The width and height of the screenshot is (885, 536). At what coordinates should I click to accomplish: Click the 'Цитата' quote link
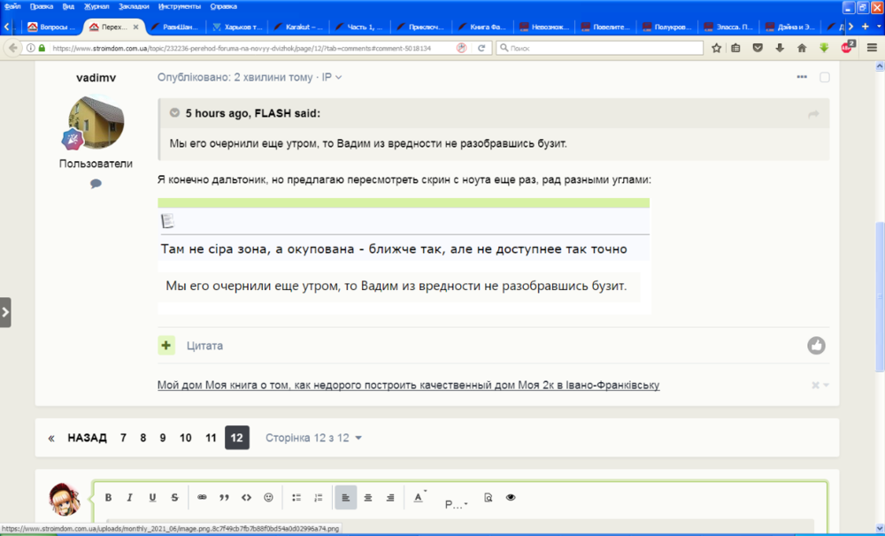(204, 346)
